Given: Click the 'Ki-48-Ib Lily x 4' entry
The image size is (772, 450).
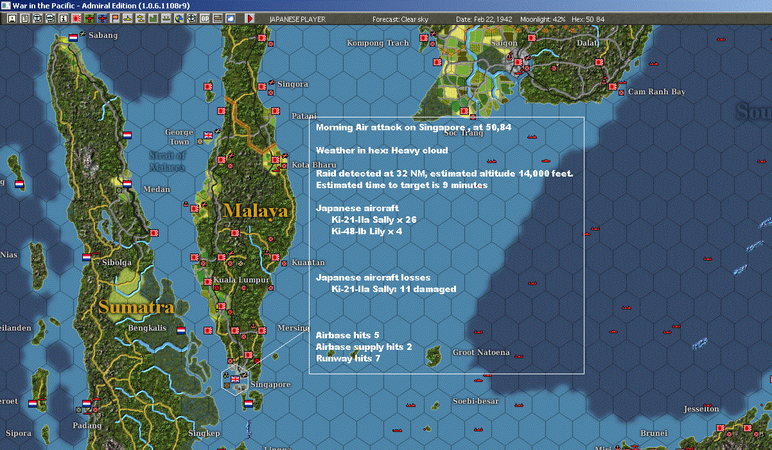Looking at the screenshot, I should (367, 231).
